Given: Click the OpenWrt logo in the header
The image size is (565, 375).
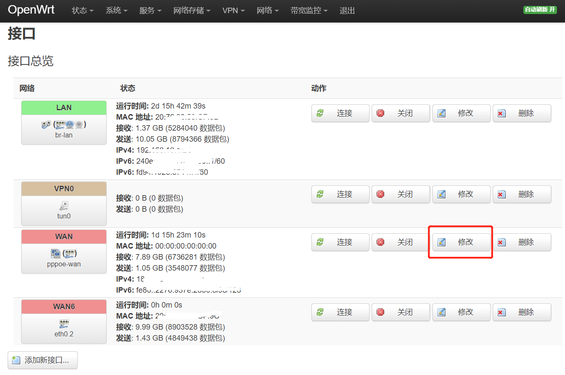Looking at the screenshot, I should pos(31,9).
